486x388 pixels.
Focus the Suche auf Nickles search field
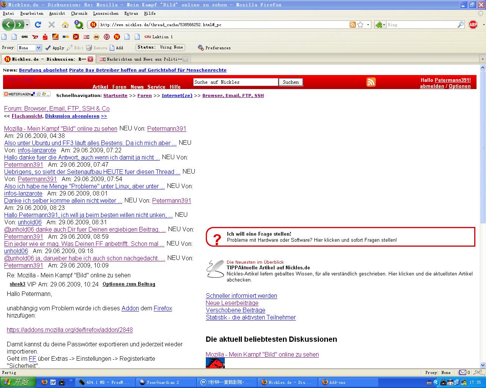click(x=235, y=82)
